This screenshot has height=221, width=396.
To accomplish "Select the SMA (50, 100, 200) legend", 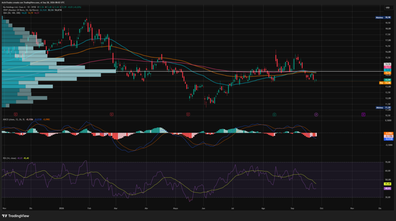I will tap(11, 13).
